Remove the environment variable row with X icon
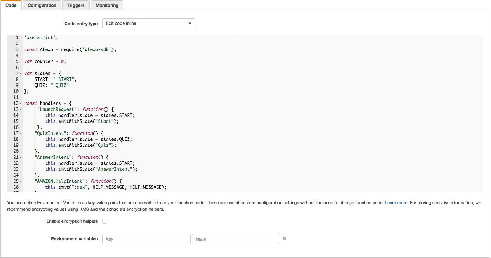 pyautogui.click(x=284, y=238)
